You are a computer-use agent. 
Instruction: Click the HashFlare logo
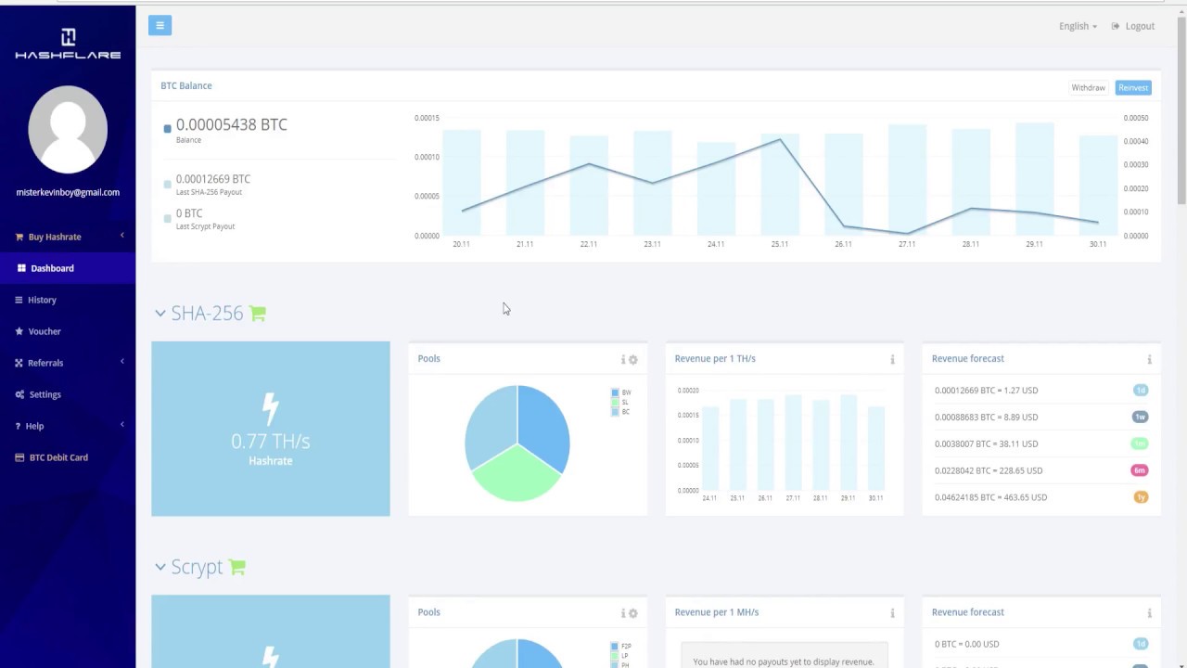tap(68, 44)
